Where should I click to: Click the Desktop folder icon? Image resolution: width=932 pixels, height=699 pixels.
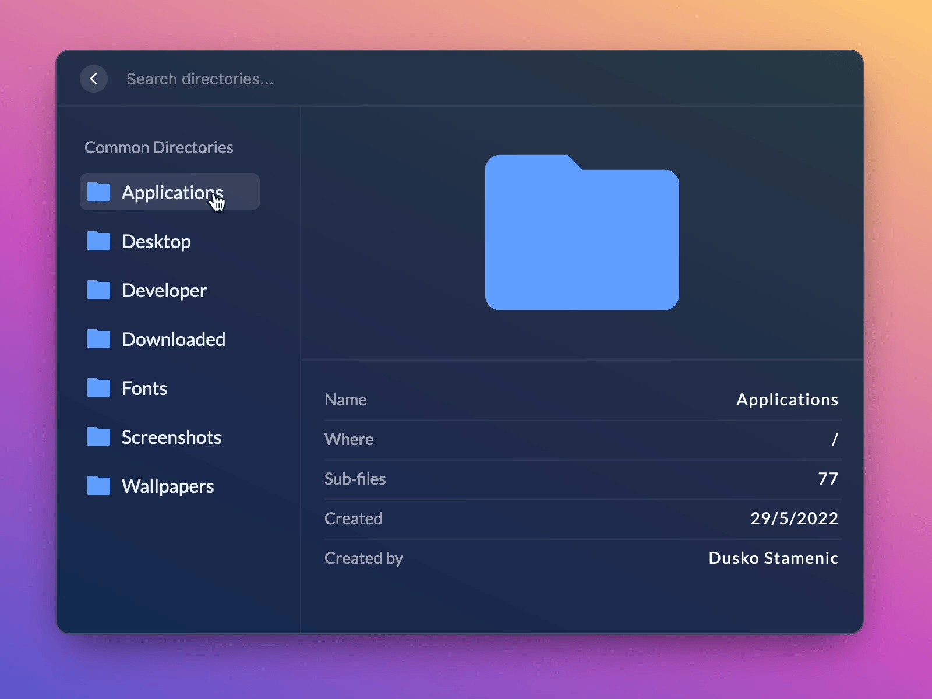click(x=98, y=241)
